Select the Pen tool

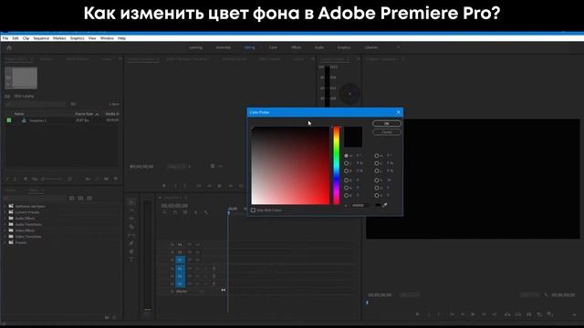131,243
